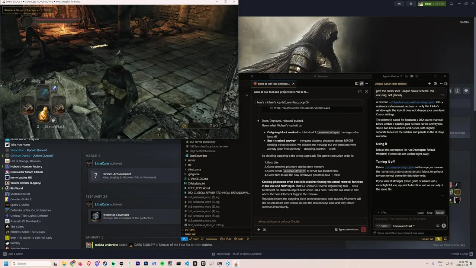476x268 pixels.
Task: Click Add a Game in Steam footer
Action: (x=13, y=254)
